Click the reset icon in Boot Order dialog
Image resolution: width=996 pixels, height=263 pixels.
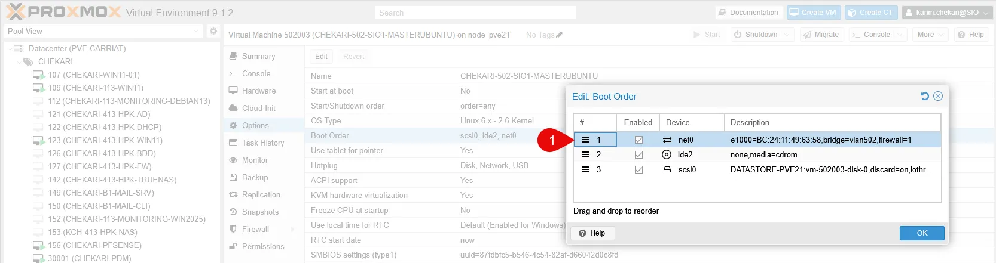(x=924, y=96)
